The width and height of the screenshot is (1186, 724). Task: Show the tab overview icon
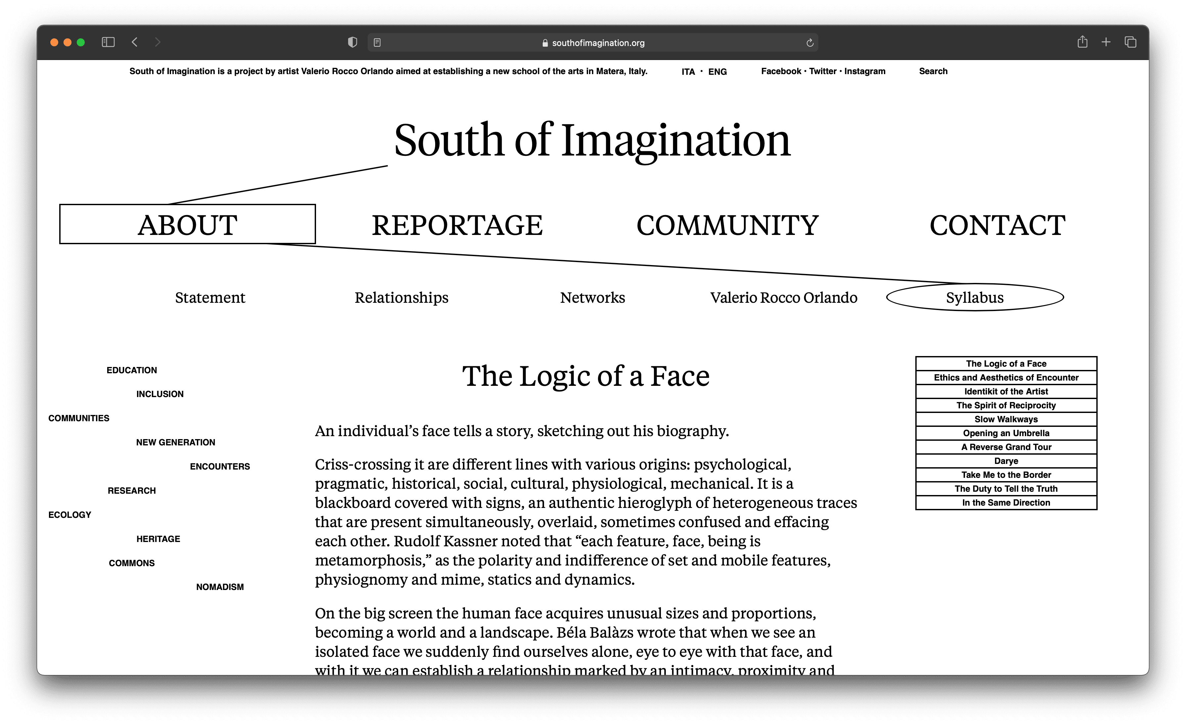(x=1130, y=42)
